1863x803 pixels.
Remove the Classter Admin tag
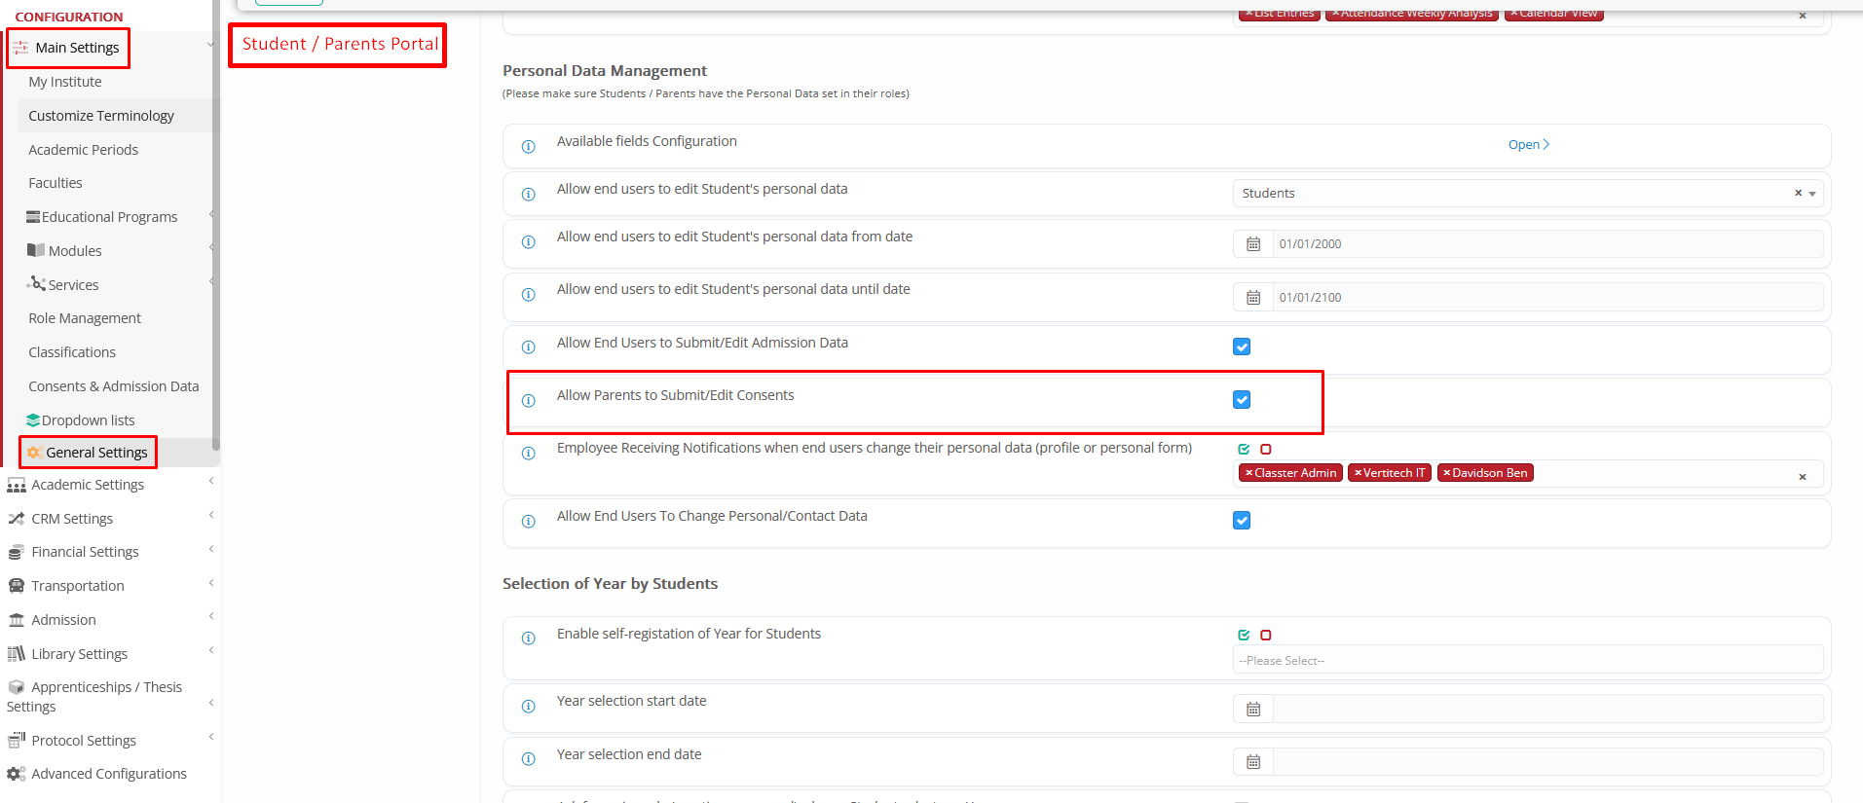pyautogui.click(x=1248, y=473)
